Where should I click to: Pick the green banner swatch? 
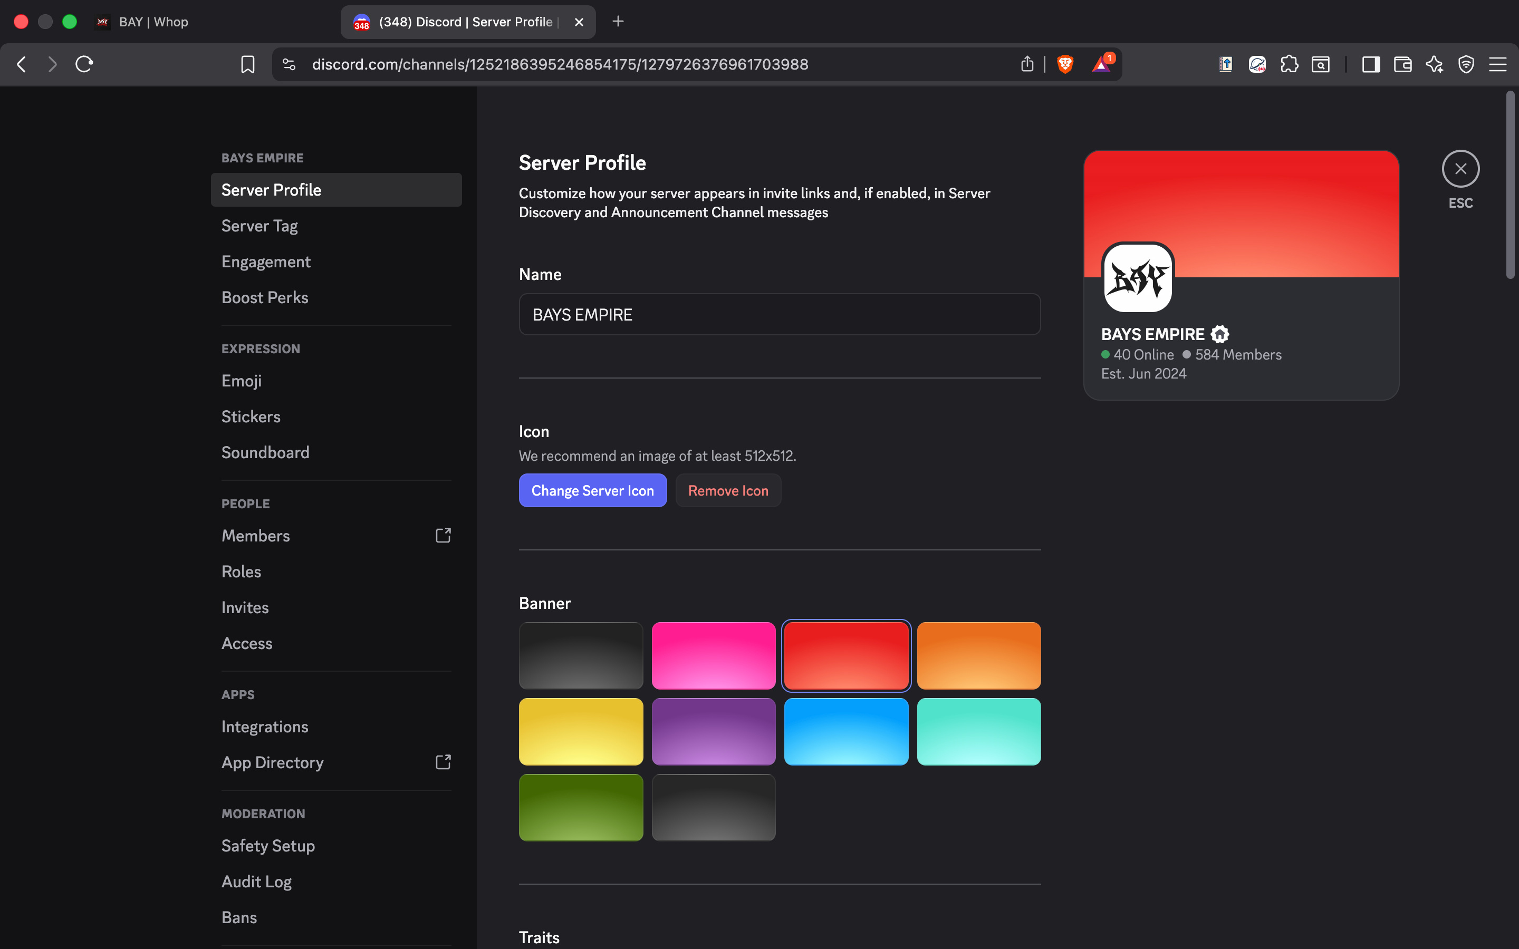[x=581, y=807]
